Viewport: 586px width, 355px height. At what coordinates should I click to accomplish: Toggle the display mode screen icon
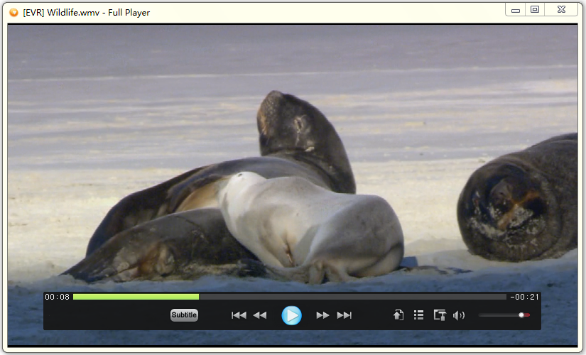click(x=440, y=315)
